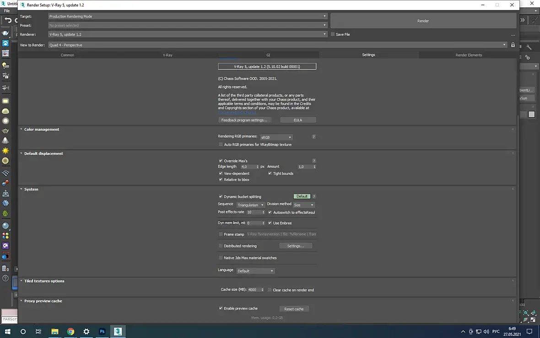Click the Render button
The width and height of the screenshot is (540, 338).
pyautogui.click(x=423, y=21)
